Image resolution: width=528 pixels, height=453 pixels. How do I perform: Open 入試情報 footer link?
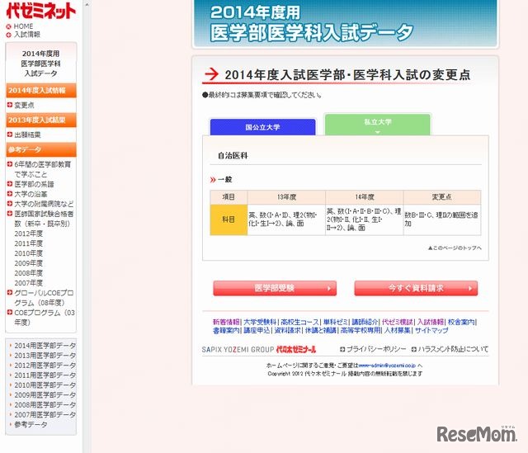[431, 322]
